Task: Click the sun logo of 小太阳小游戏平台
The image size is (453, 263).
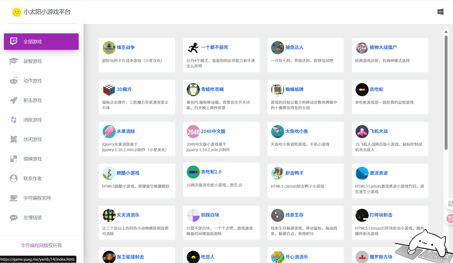Action: pos(17,12)
